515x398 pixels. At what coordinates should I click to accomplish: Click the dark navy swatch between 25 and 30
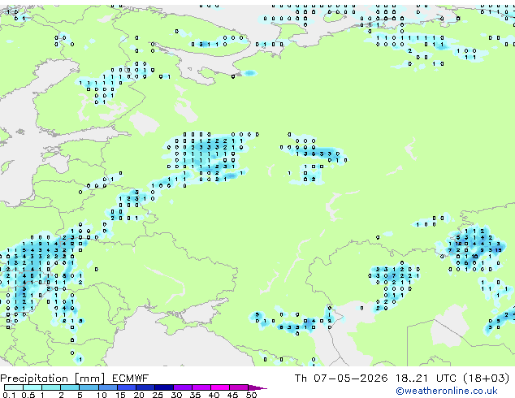(164, 387)
